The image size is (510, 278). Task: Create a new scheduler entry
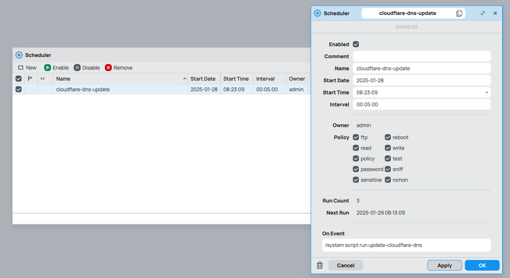26,67
